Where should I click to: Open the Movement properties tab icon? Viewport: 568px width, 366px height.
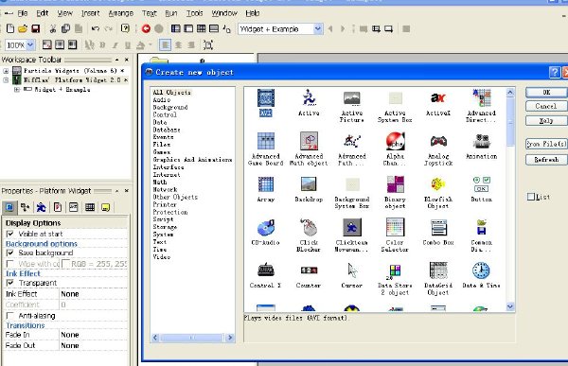pyautogui.click(x=41, y=207)
